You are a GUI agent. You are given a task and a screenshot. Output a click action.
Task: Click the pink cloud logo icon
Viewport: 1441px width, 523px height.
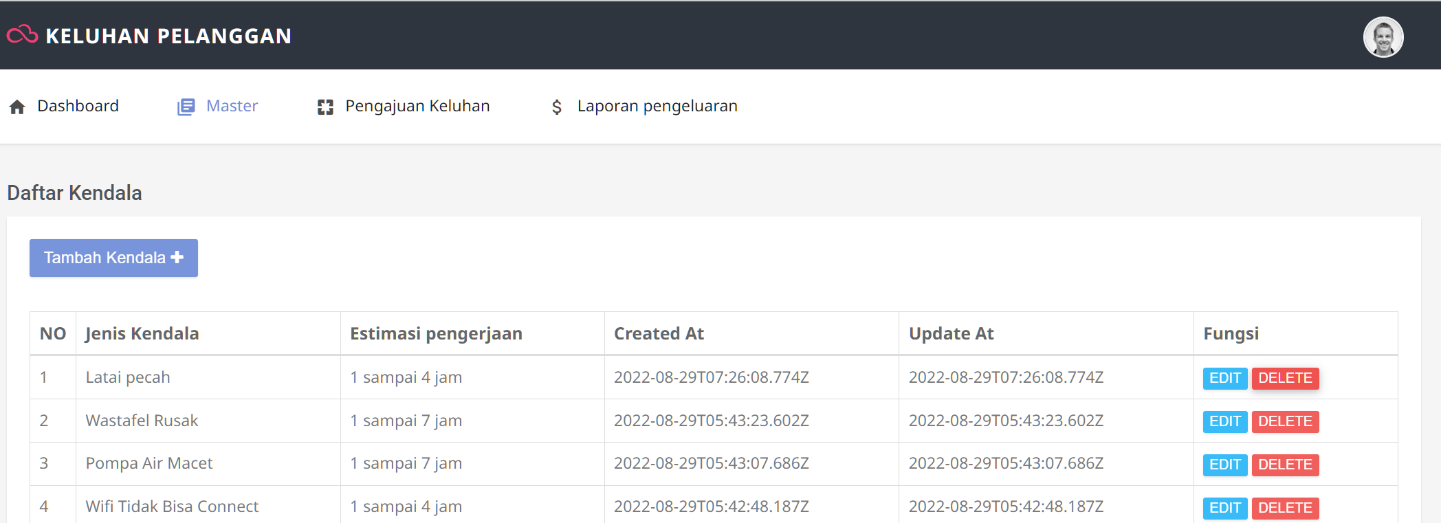[22, 34]
